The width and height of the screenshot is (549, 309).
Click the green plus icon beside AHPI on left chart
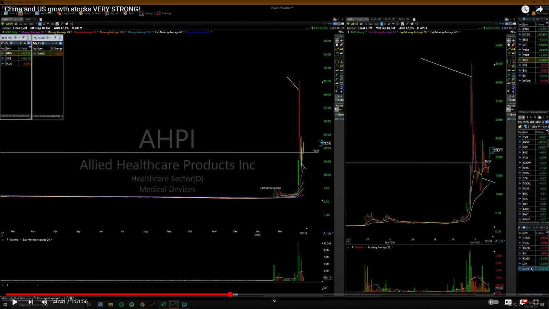pos(3,24)
